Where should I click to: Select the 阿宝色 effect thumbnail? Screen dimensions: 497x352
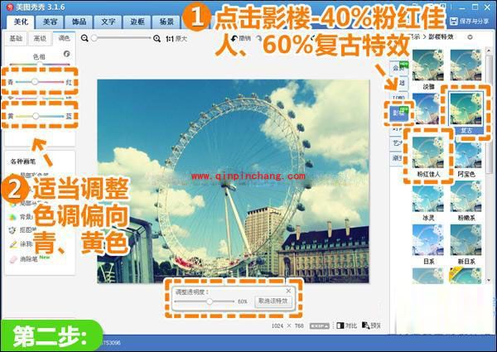pyautogui.click(x=466, y=157)
